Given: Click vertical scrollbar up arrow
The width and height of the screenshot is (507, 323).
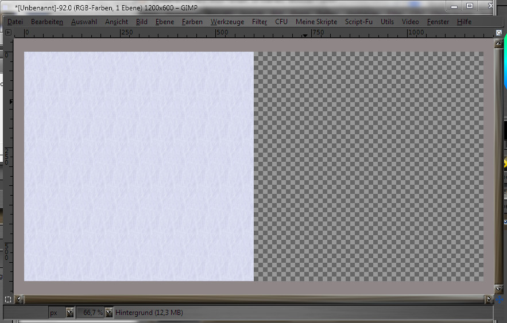Looking at the screenshot, I should point(498,43).
